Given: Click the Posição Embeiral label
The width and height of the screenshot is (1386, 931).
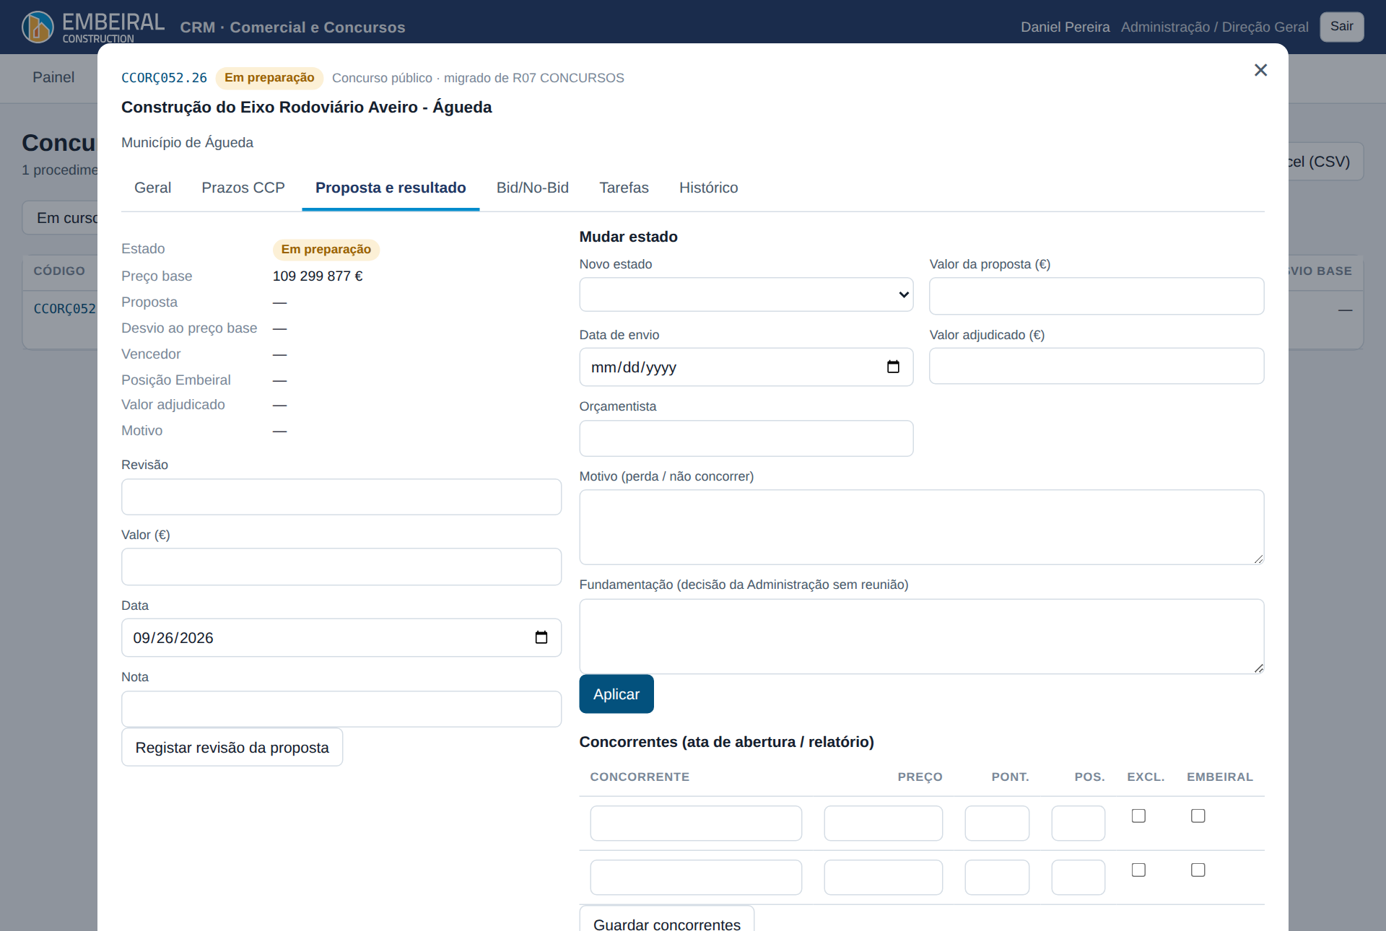Looking at the screenshot, I should (176, 380).
